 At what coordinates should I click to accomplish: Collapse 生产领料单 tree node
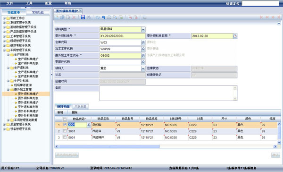8,55
